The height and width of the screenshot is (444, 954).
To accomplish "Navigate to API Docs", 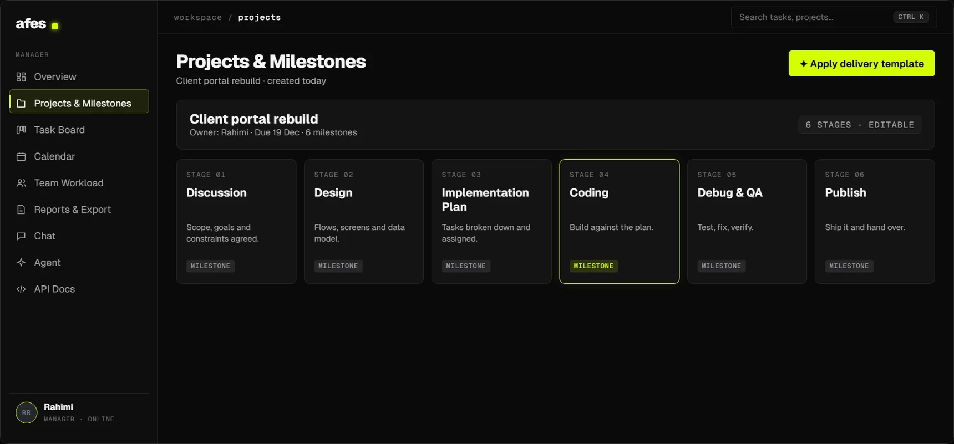I will pyautogui.click(x=79, y=289).
